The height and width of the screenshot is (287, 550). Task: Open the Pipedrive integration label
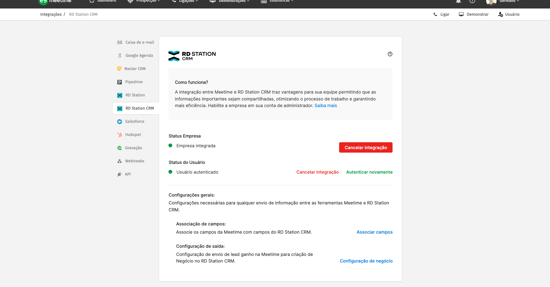134,82
